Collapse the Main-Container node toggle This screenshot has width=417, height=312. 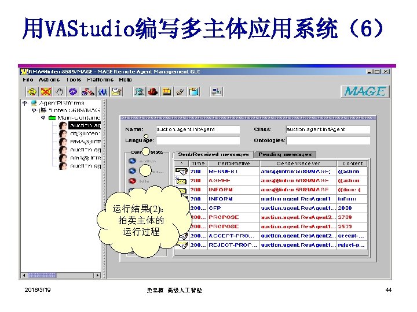tap(43, 118)
